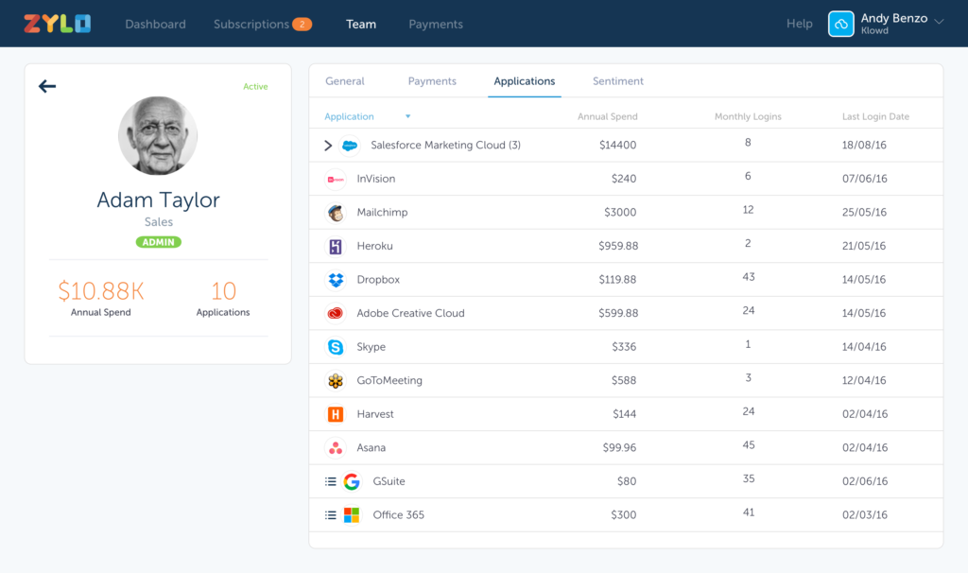968x573 pixels.
Task: Click the Heroku application name
Action: (374, 246)
